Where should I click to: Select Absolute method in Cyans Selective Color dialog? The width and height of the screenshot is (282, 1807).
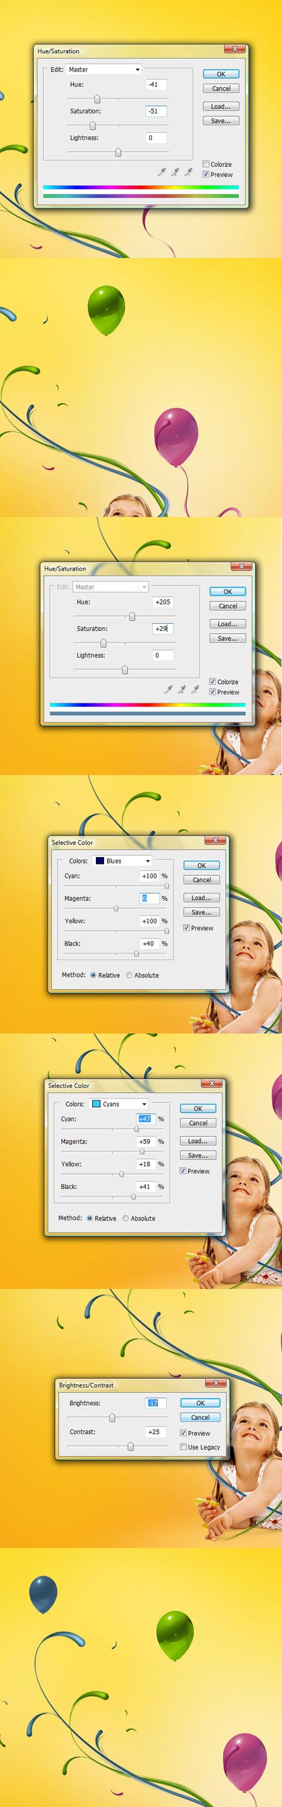125,1218
